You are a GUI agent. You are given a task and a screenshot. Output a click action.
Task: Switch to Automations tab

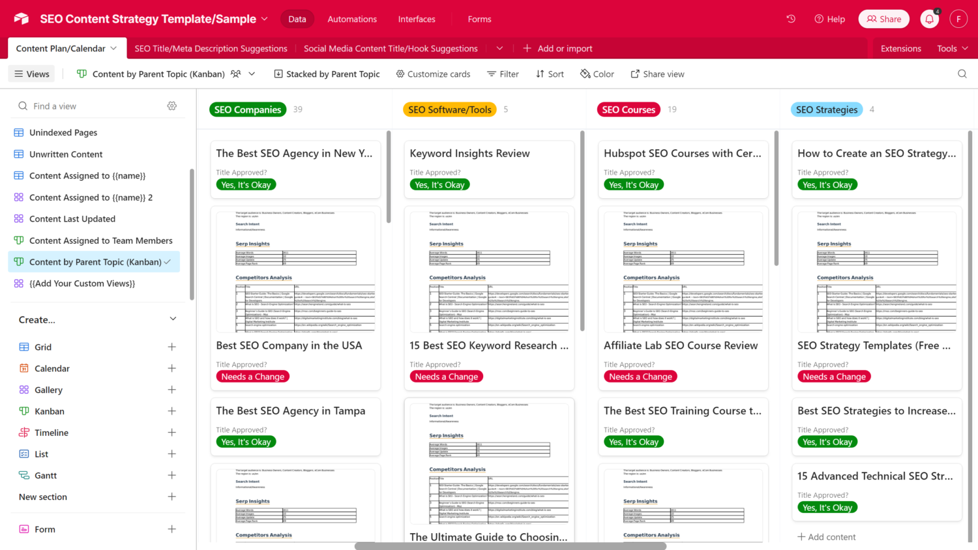coord(352,20)
